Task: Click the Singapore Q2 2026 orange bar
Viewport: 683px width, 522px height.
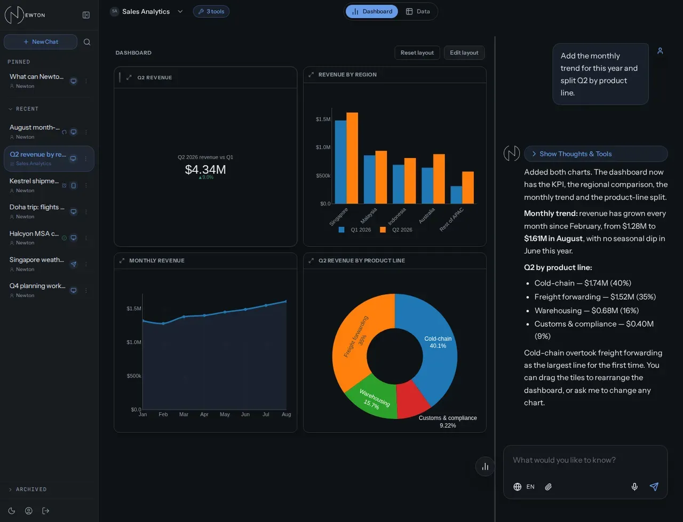Action: (x=352, y=158)
